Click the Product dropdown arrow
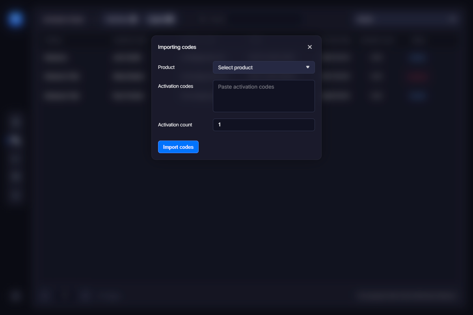This screenshot has width=473, height=315. [308, 67]
